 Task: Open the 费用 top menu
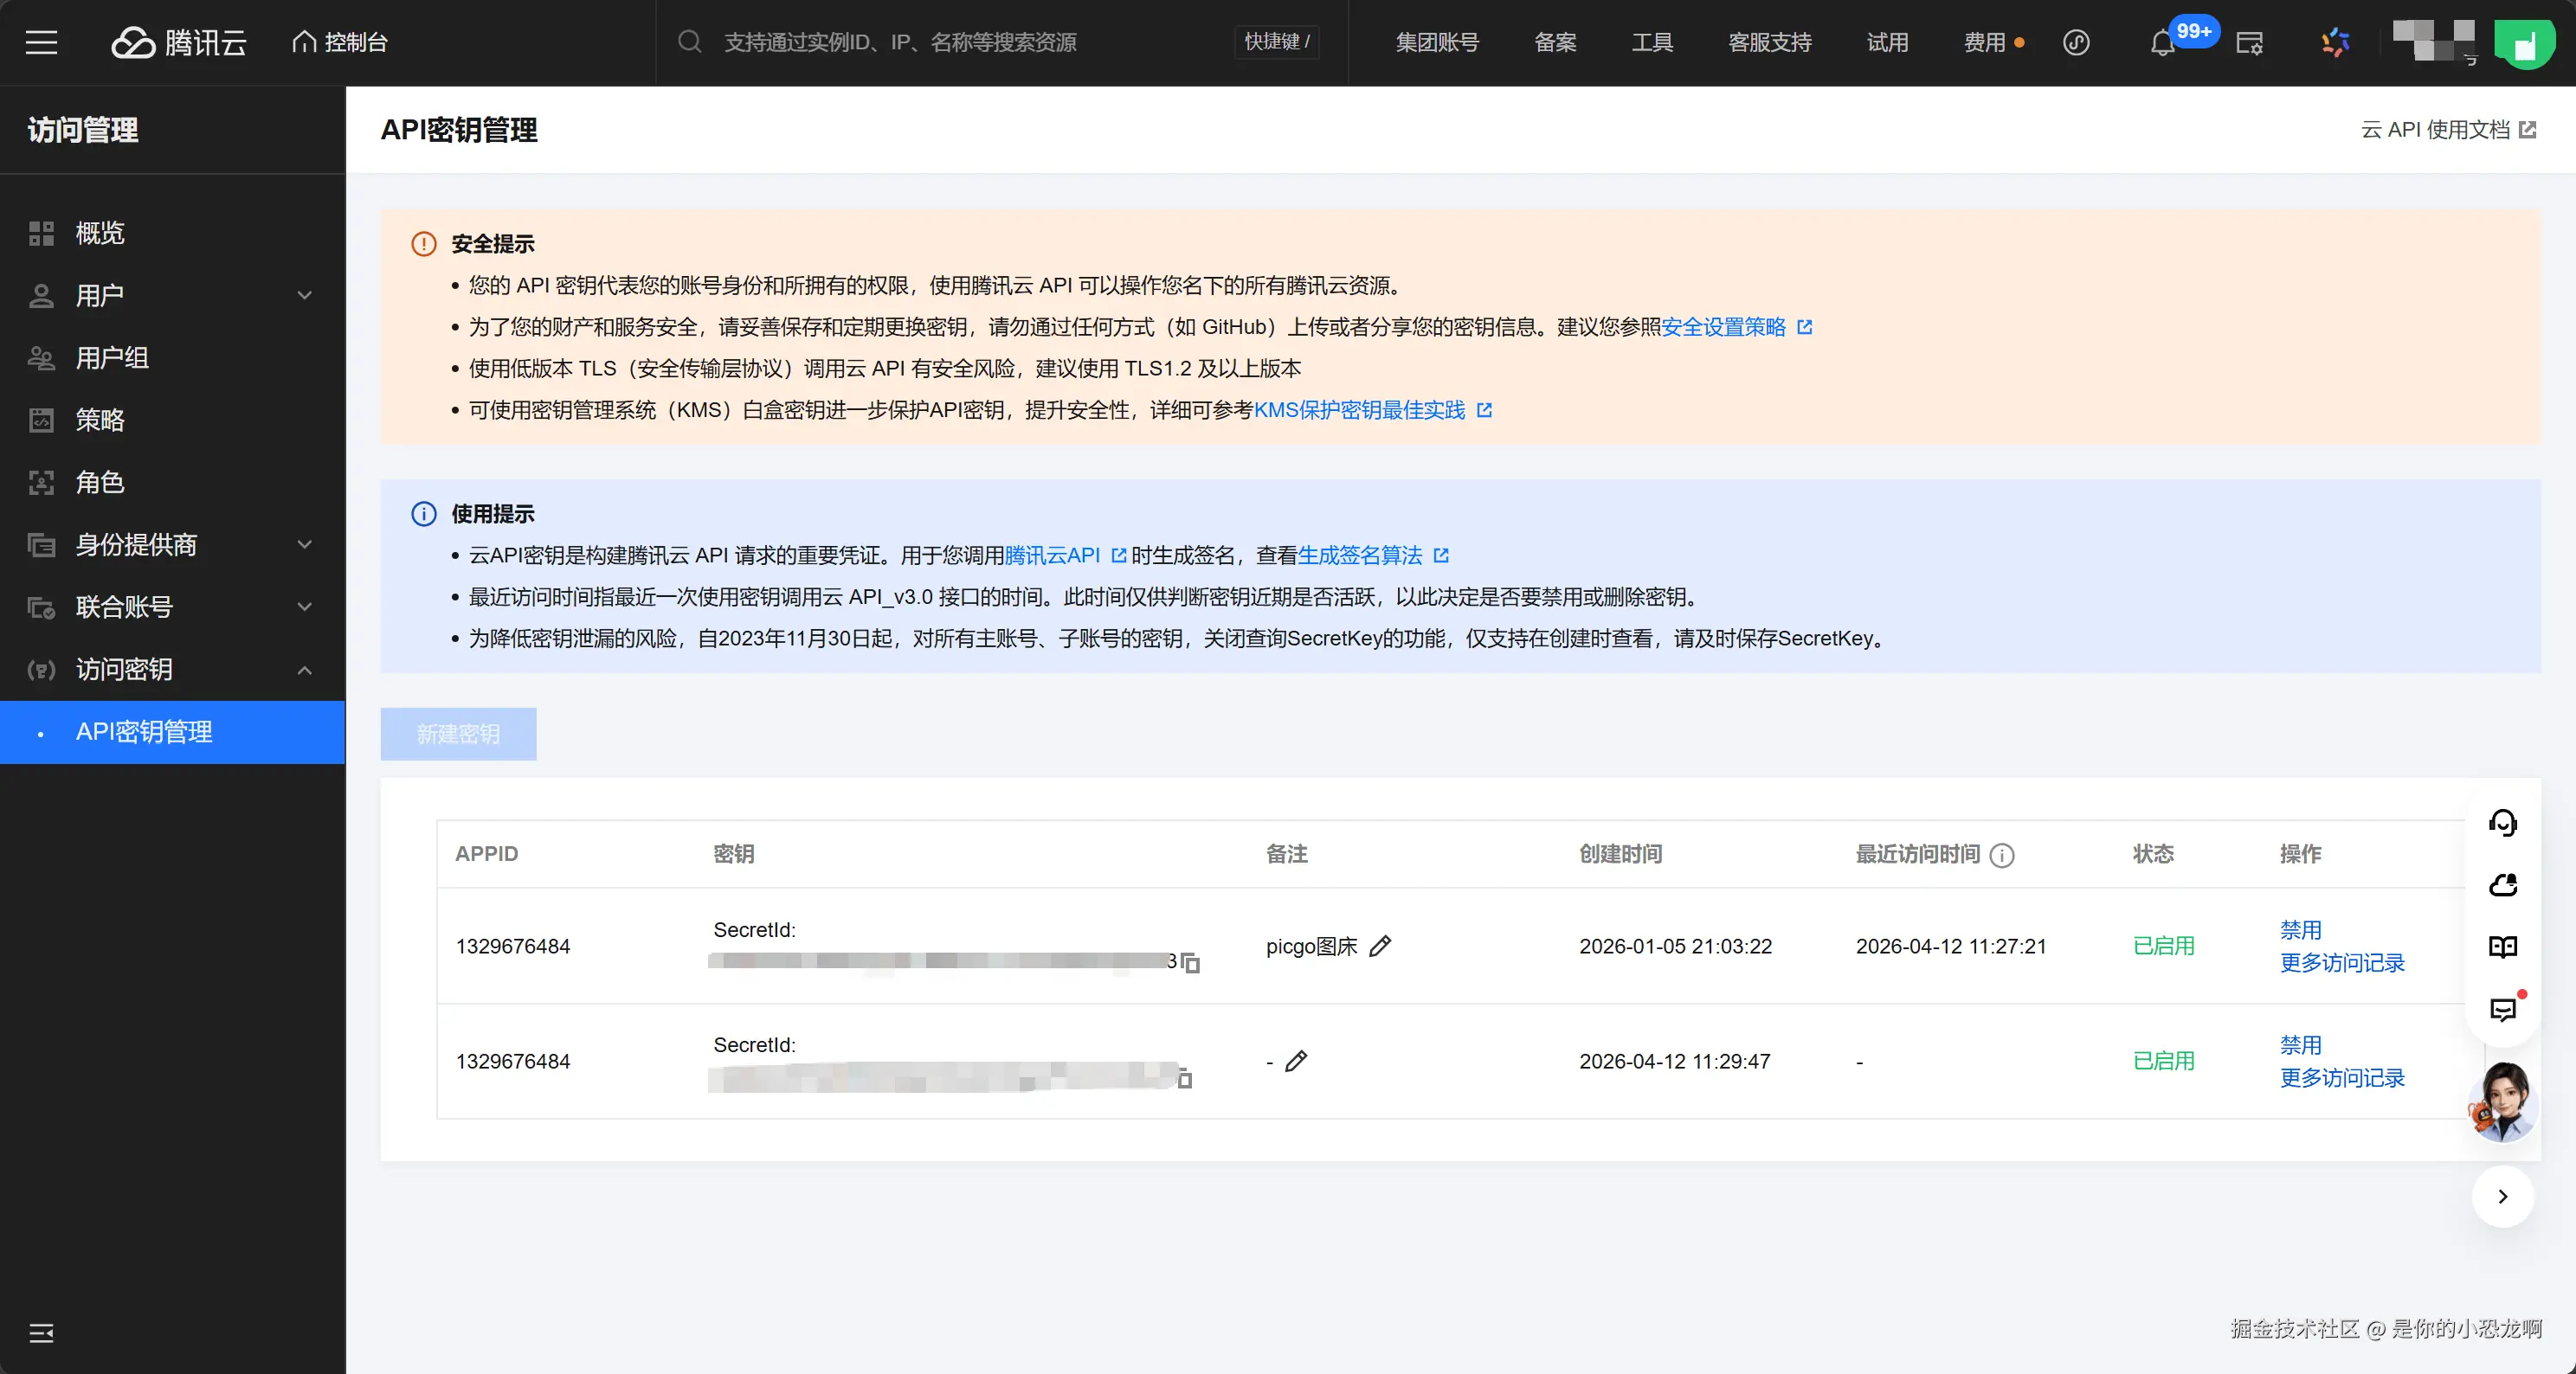[1984, 42]
